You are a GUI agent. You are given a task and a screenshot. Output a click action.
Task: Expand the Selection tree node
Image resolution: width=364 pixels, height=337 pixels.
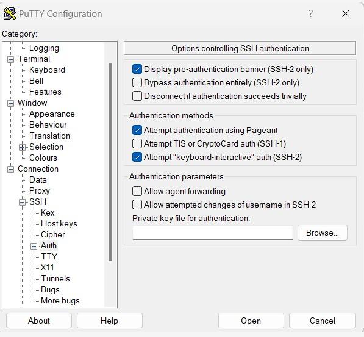(23, 147)
